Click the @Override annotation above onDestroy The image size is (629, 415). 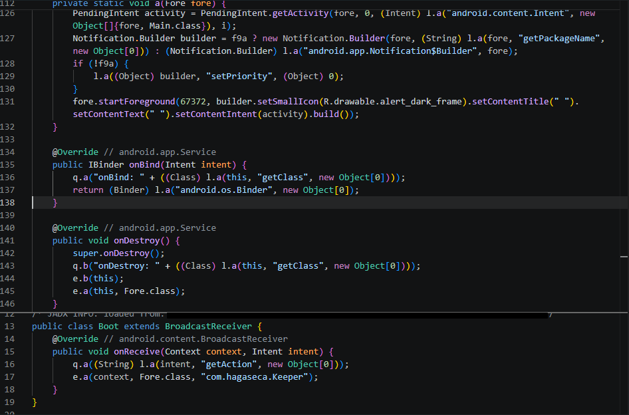(75, 228)
